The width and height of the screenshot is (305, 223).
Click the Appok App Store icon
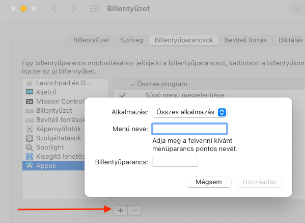pos(30,166)
